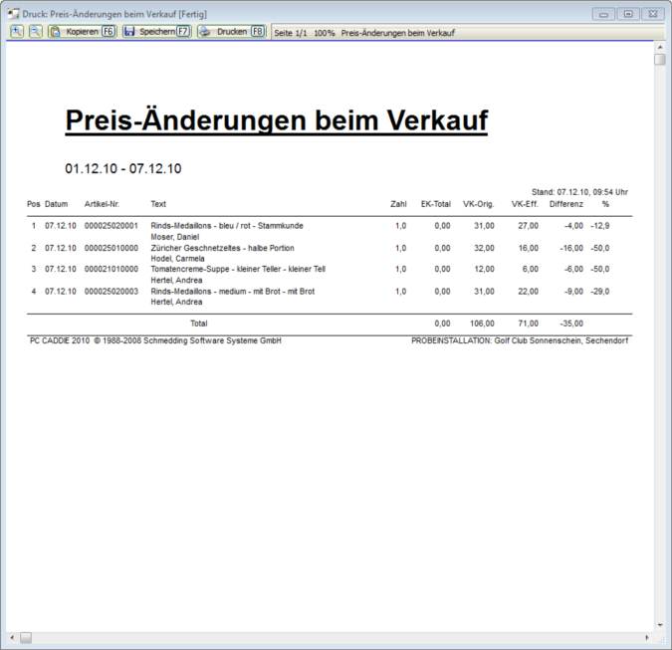Image resolution: width=672 pixels, height=650 pixels.
Task: Click the vertical scrollbar up arrow
Action: 660,47
